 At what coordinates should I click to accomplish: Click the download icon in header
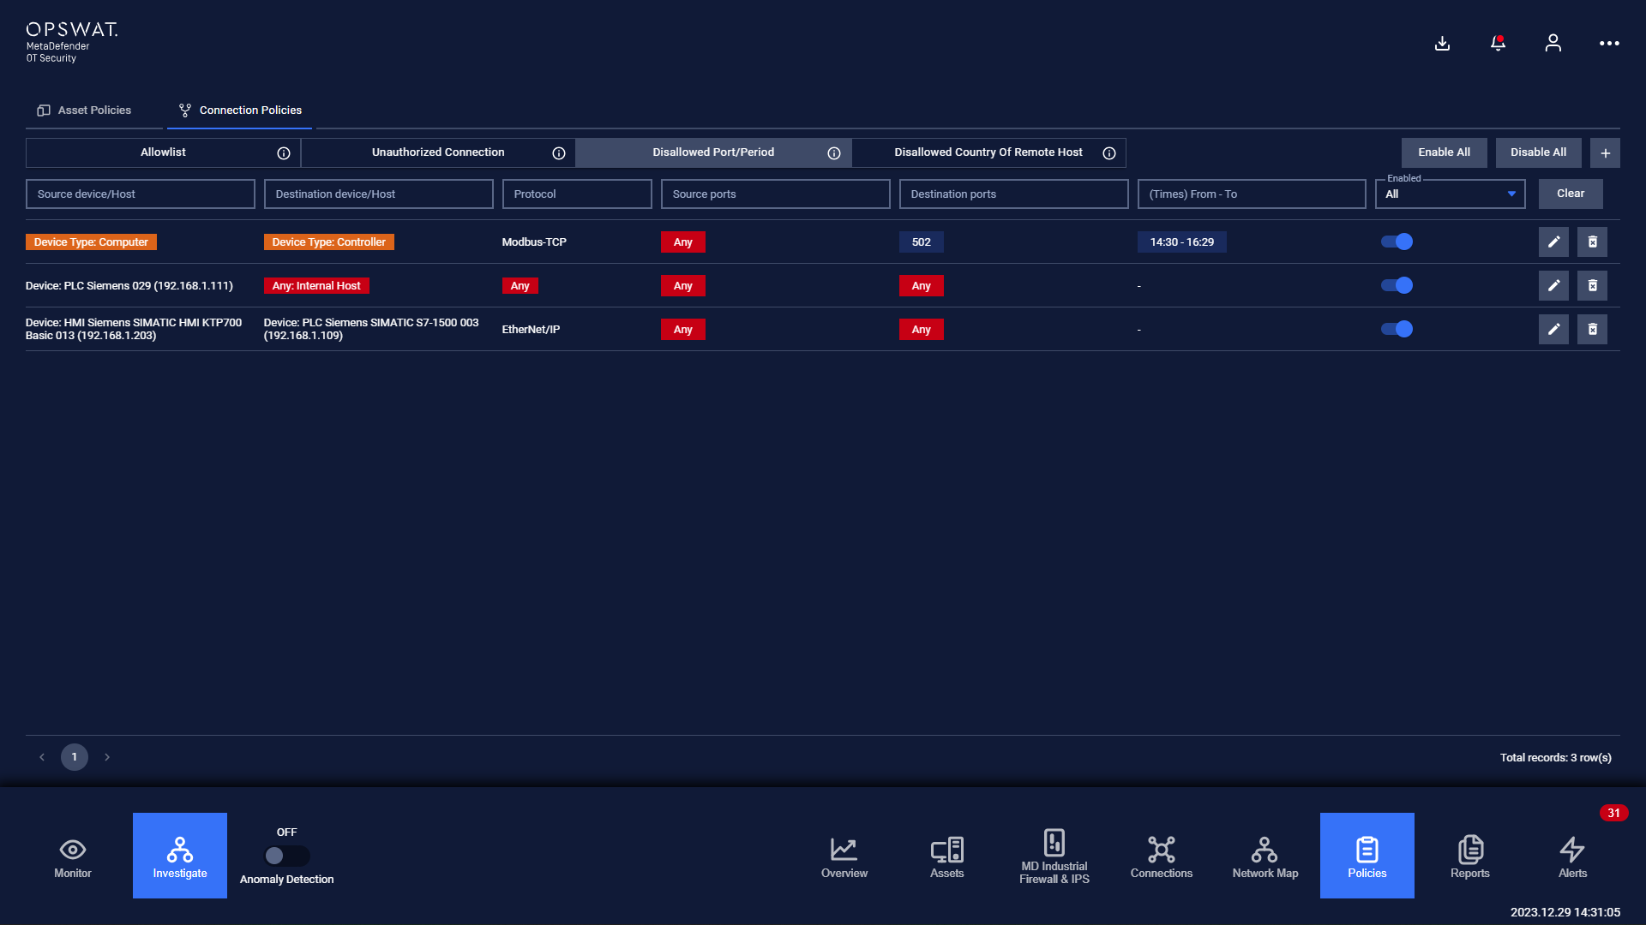click(x=1442, y=43)
